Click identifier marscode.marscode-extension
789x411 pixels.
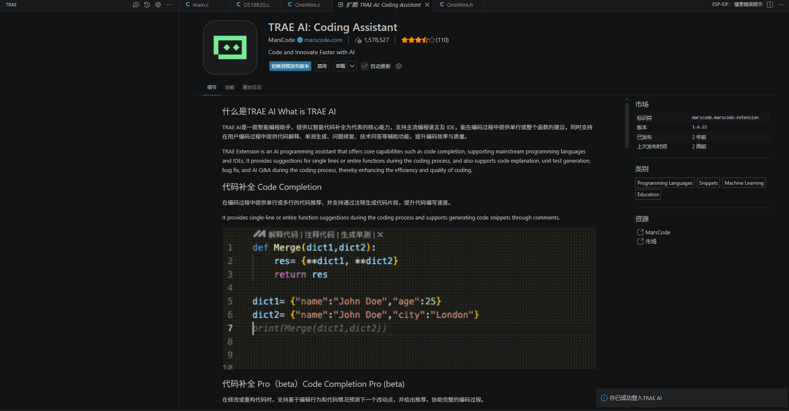[725, 118]
